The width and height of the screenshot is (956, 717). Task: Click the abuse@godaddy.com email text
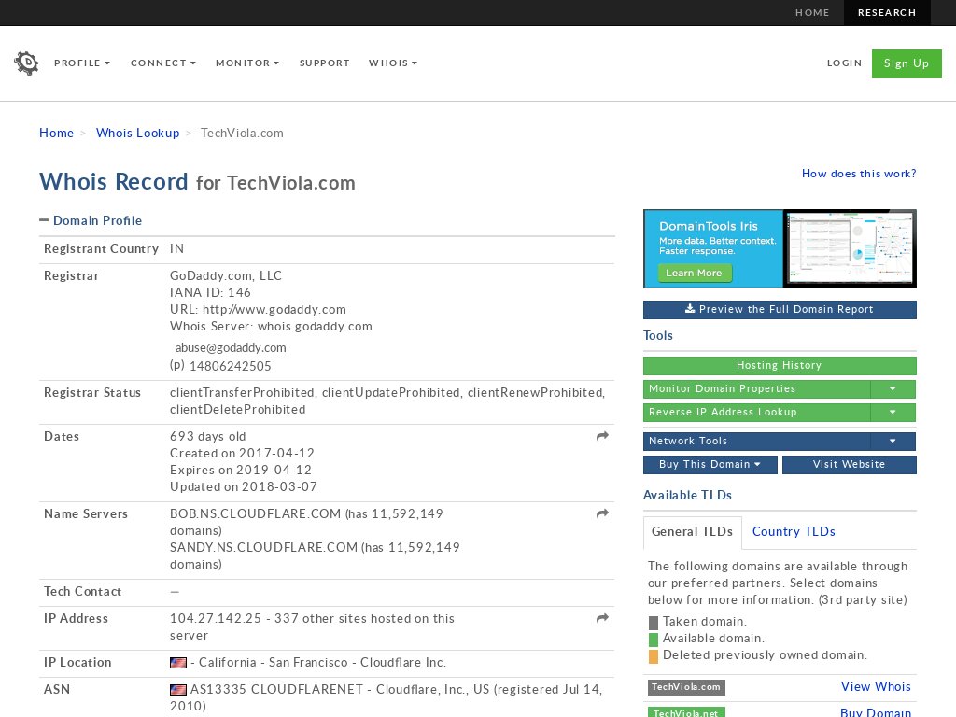pyautogui.click(x=231, y=348)
